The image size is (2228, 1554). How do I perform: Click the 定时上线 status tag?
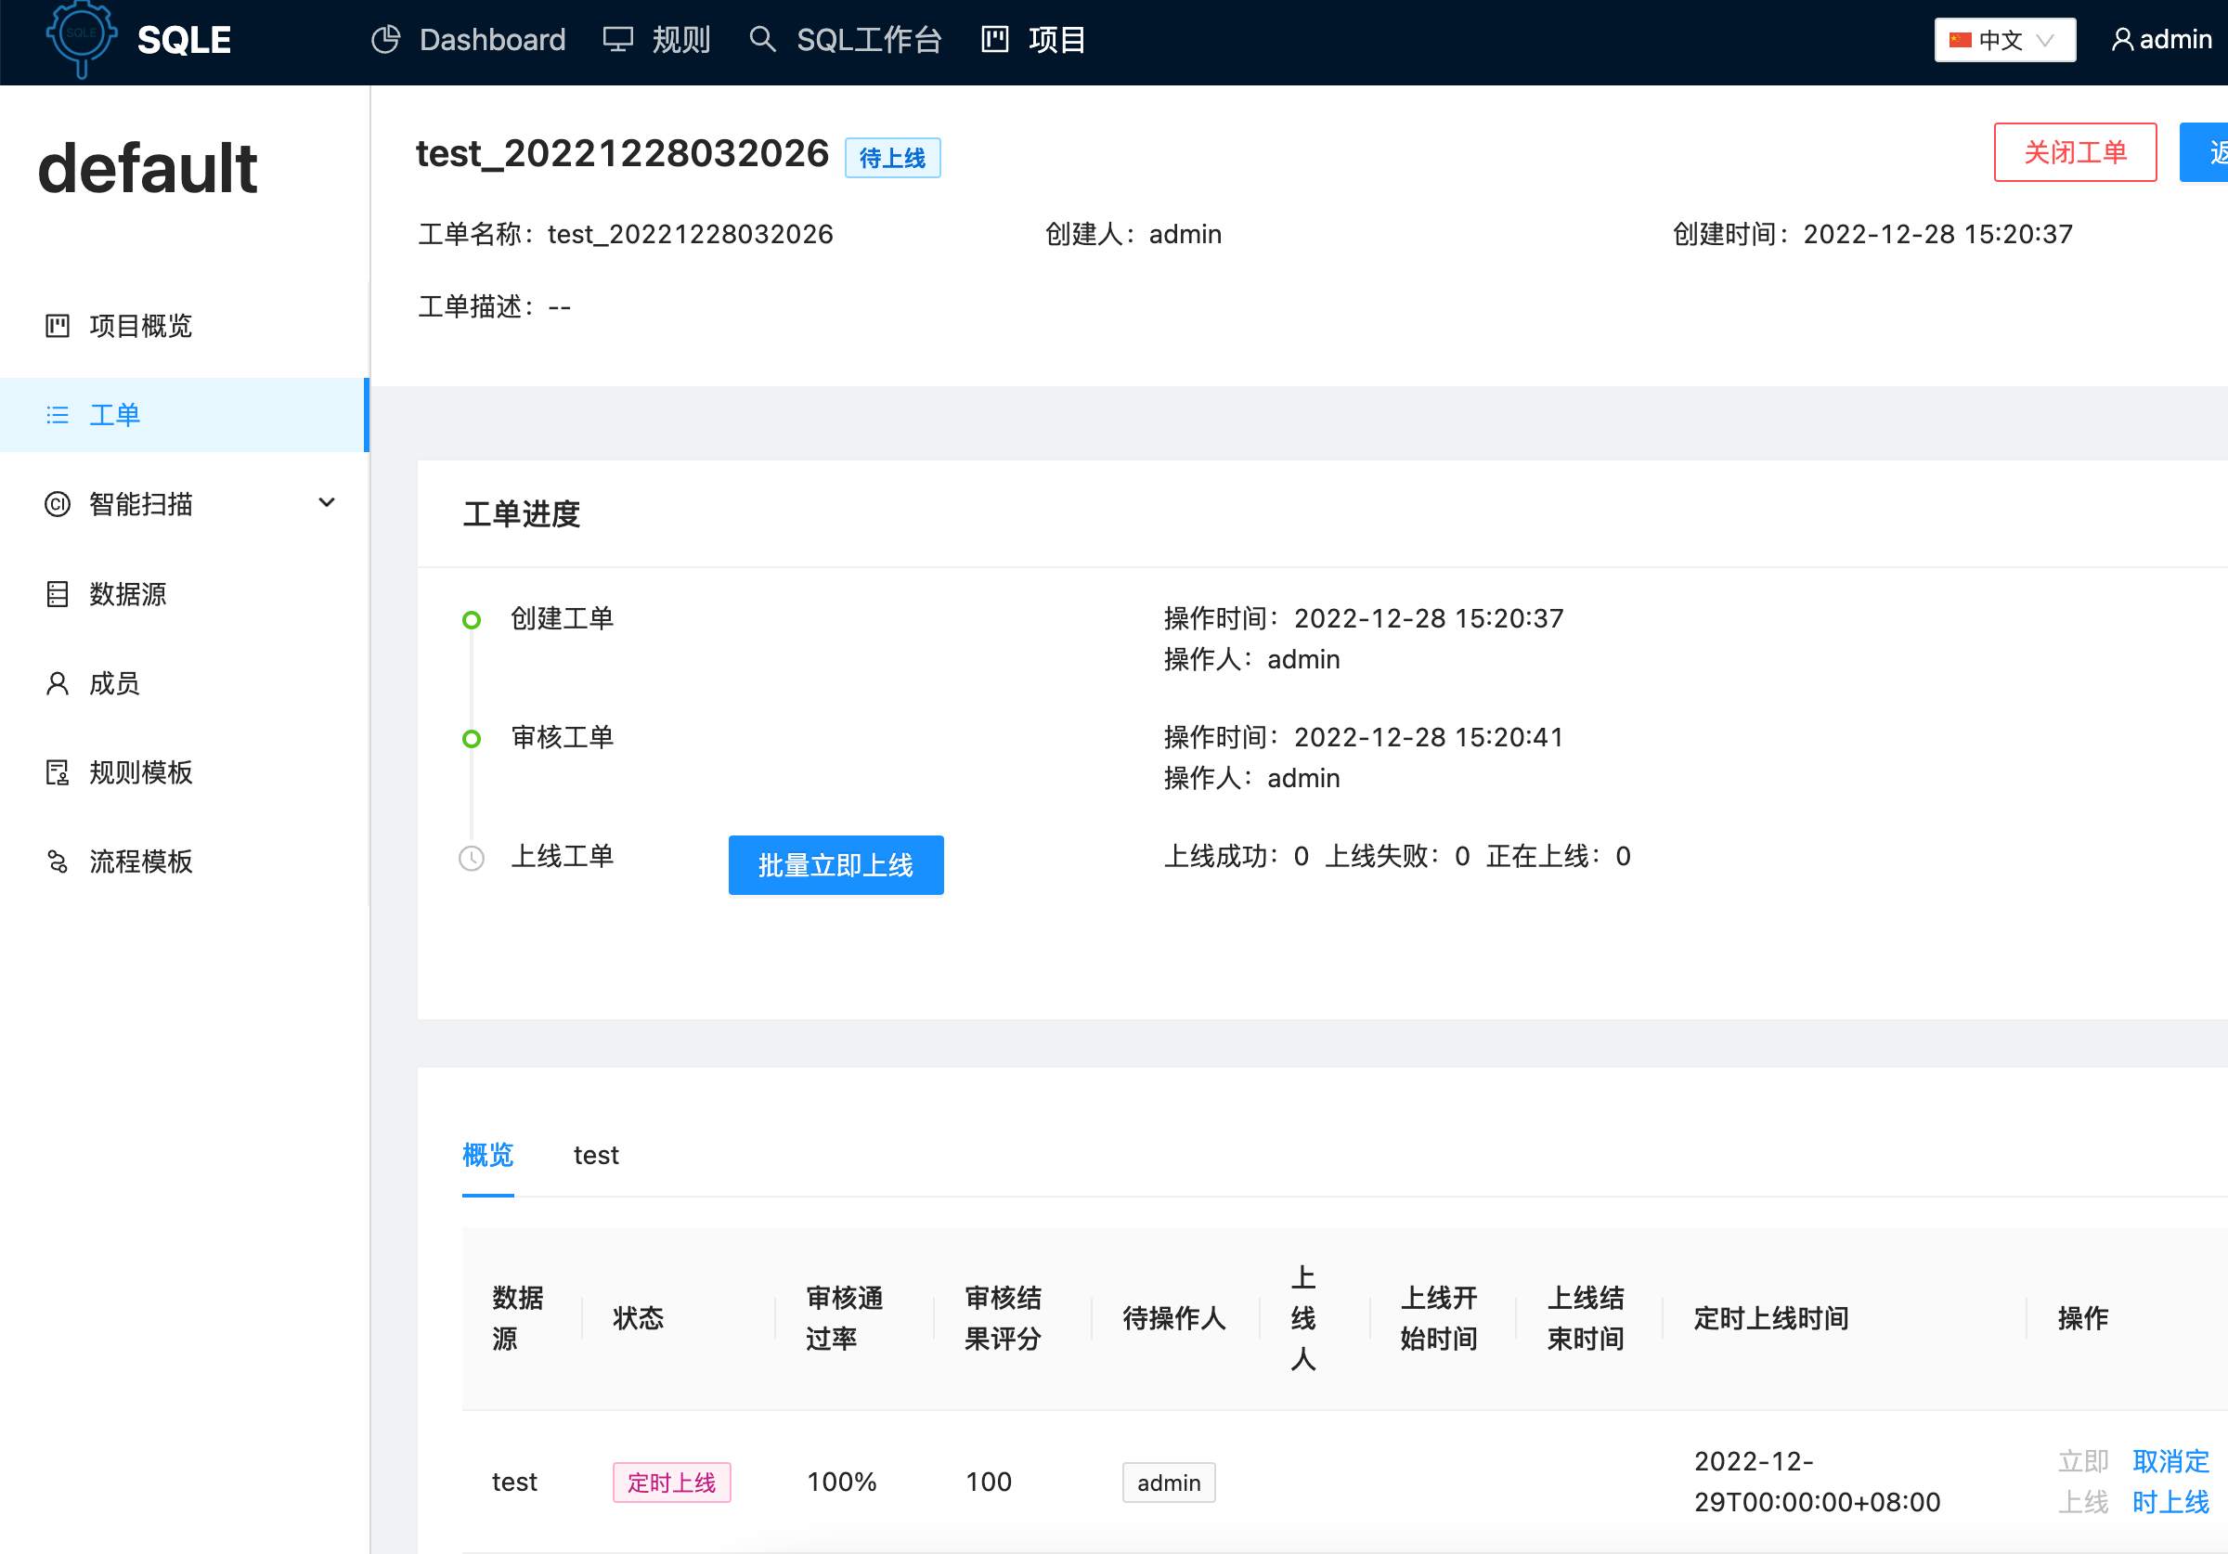(x=671, y=1483)
